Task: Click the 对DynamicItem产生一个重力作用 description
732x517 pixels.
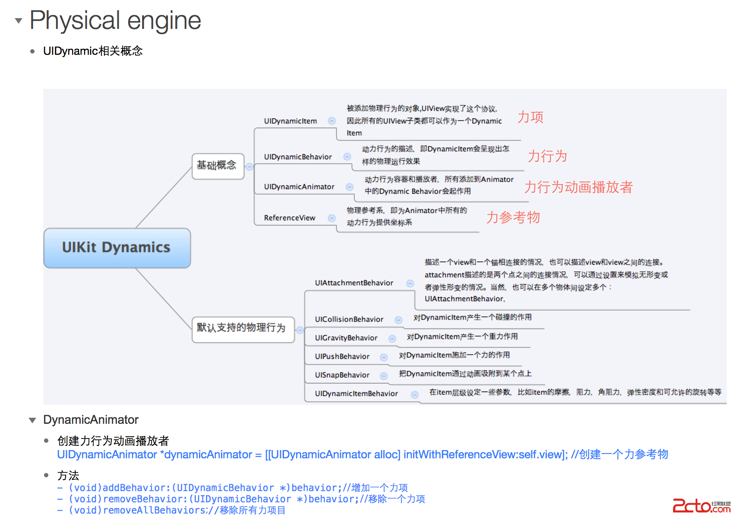Action: (x=462, y=337)
